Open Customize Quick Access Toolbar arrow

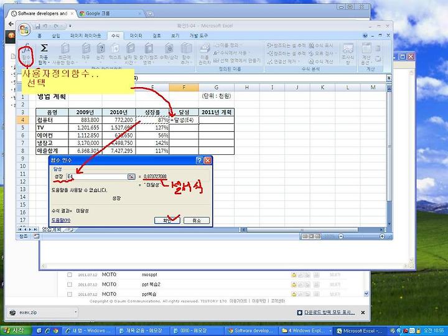point(70,26)
